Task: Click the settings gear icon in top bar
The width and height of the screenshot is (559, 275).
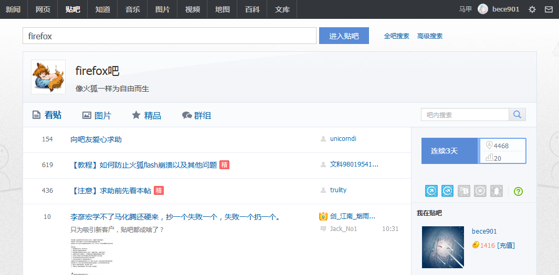Action: 532,9
